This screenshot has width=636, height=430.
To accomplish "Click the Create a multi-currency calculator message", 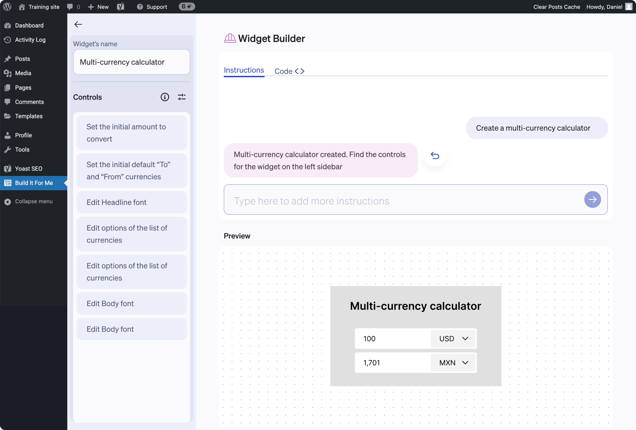I will [x=537, y=128].
